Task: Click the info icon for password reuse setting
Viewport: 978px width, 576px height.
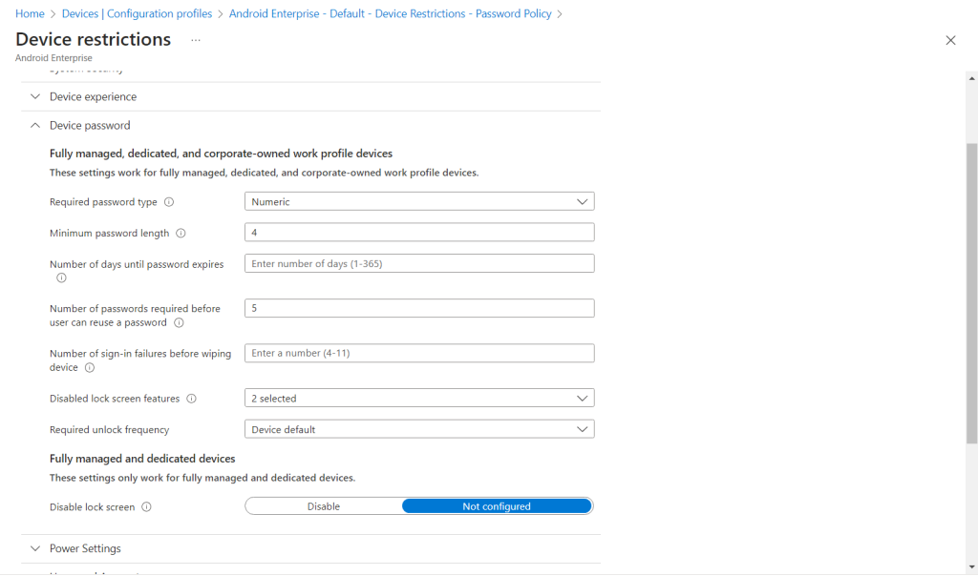Action: coord(179,322)
